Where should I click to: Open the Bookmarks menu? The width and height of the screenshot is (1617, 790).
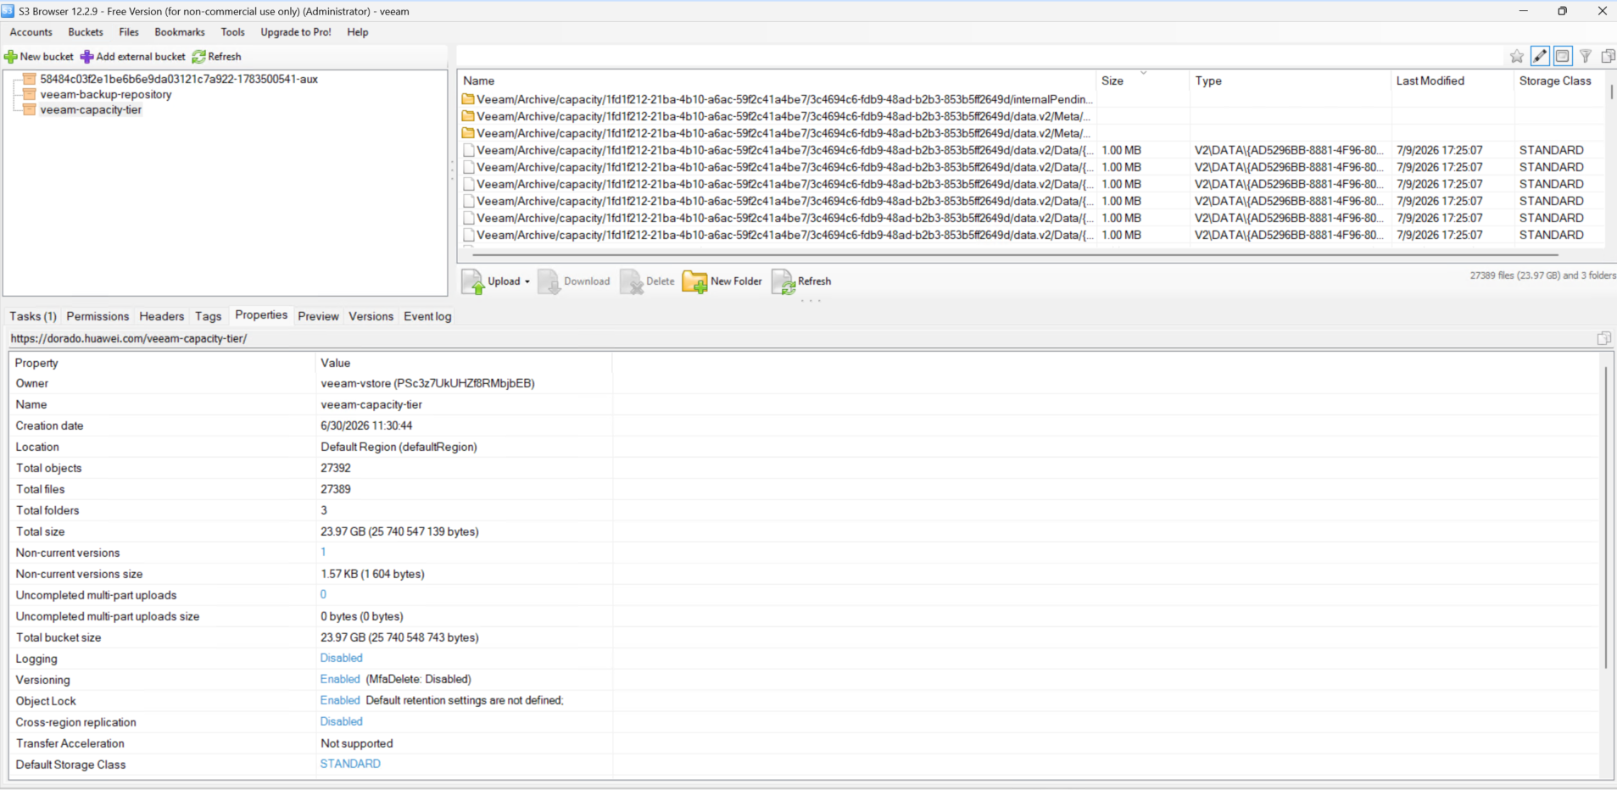click(x=180, y=32)
